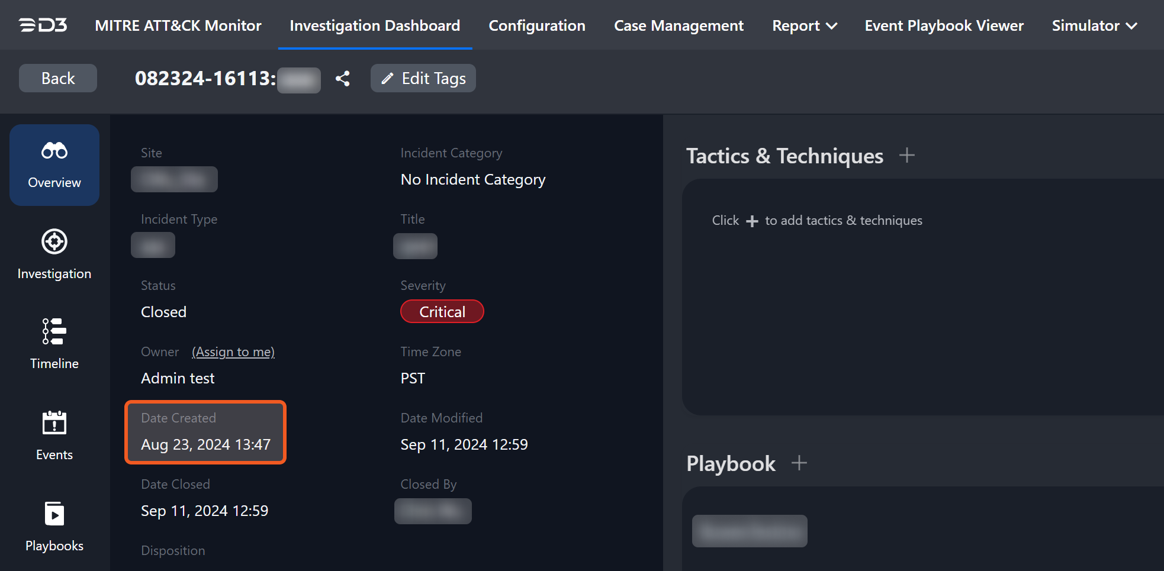The height and width of the screenshot is (571, 1164).
Task: Click the Critical severity badge
Action: 442,312
